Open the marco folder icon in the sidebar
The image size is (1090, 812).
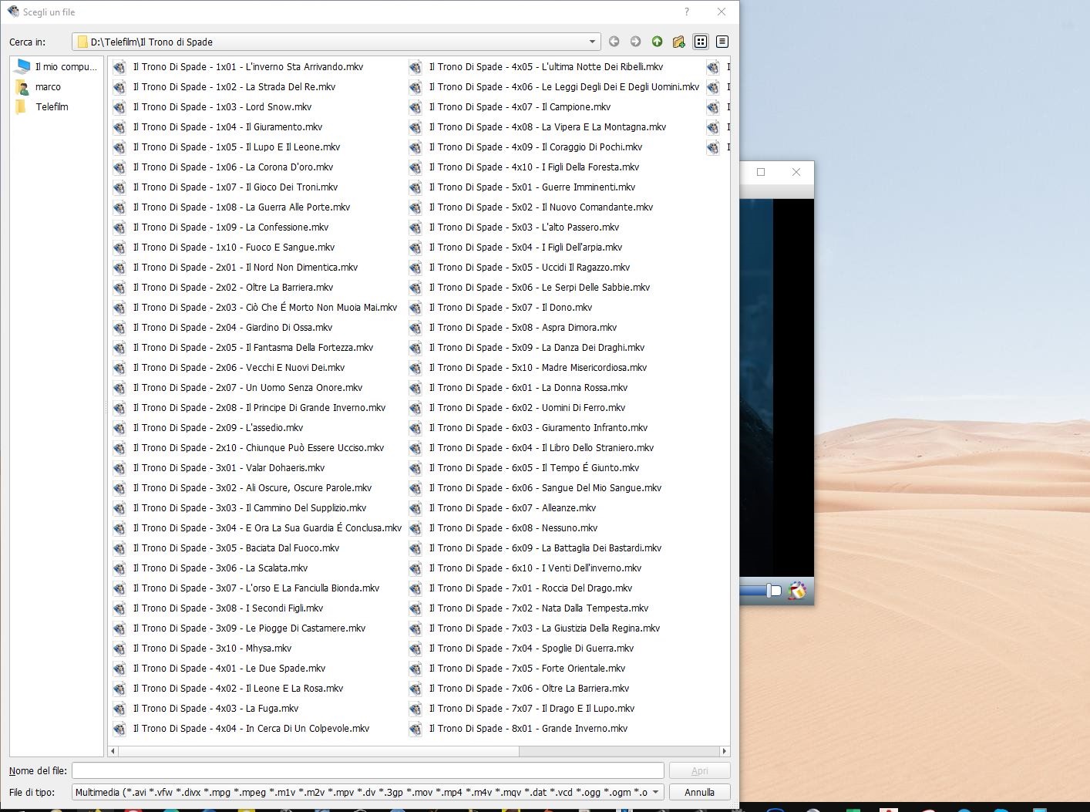click(x=22, y=86)
